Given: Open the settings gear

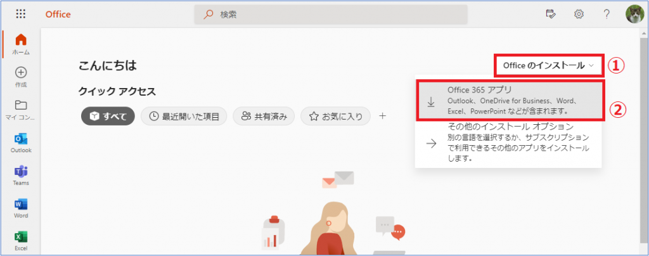Looking at the screenshot, I should [579, 14].
